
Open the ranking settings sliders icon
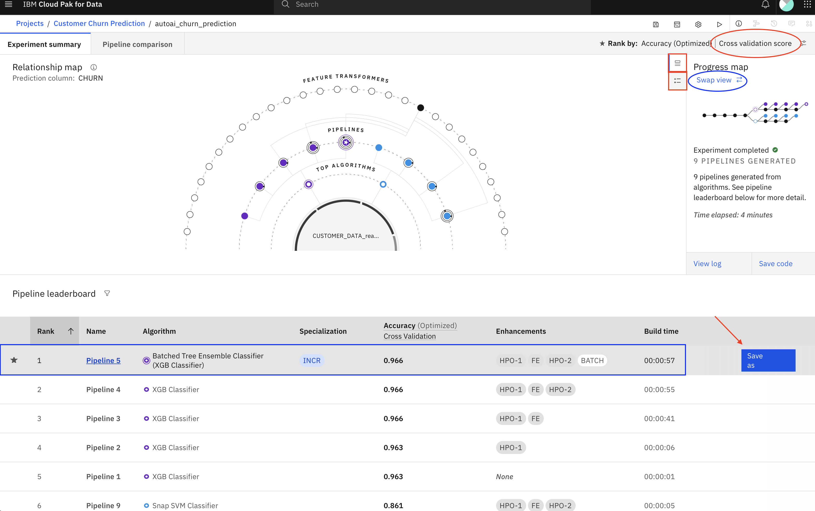coord(804,44)
